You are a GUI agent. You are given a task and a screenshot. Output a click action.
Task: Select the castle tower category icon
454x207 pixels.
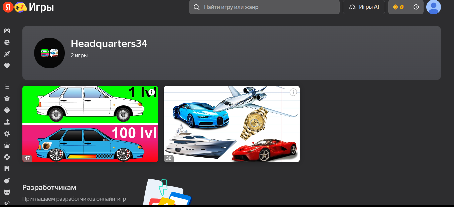(x=7, y=169)
